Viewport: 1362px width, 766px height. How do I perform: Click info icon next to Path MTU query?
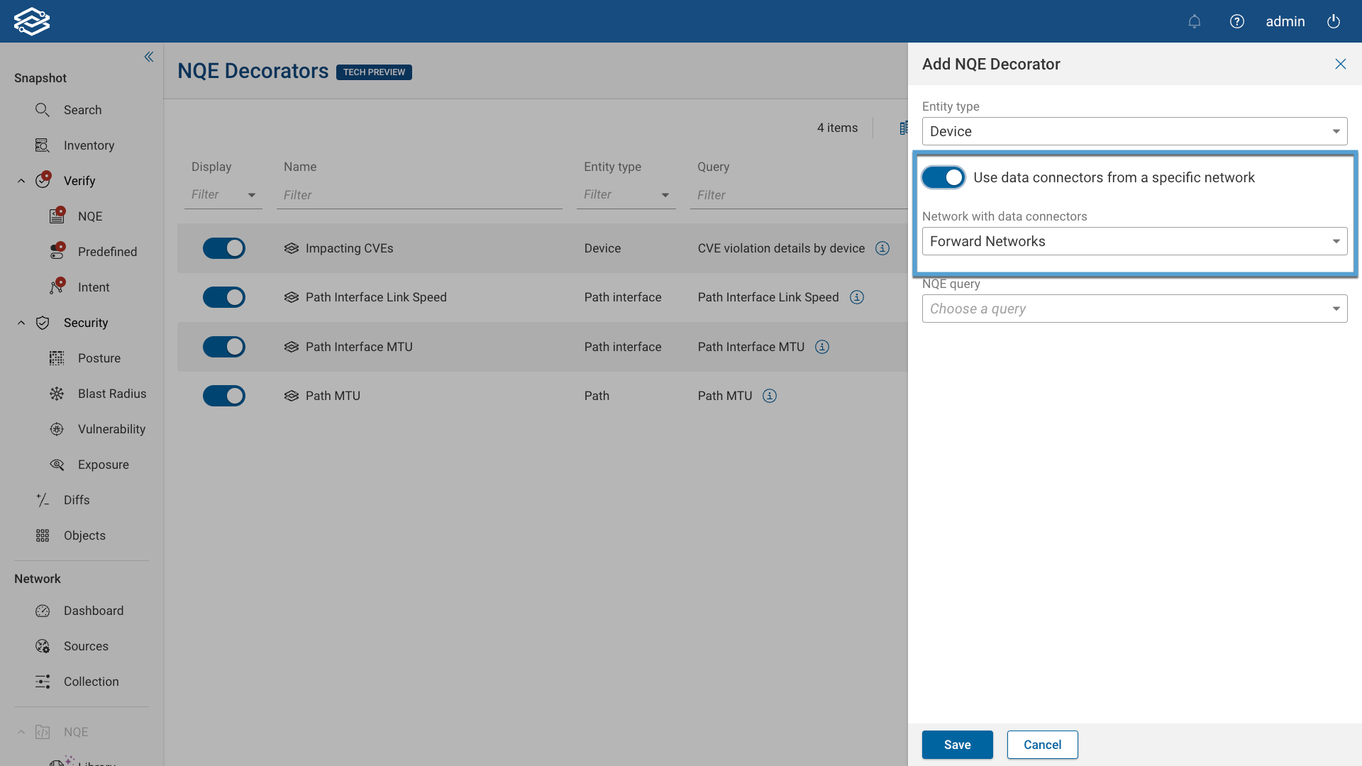tap(770, 396)
